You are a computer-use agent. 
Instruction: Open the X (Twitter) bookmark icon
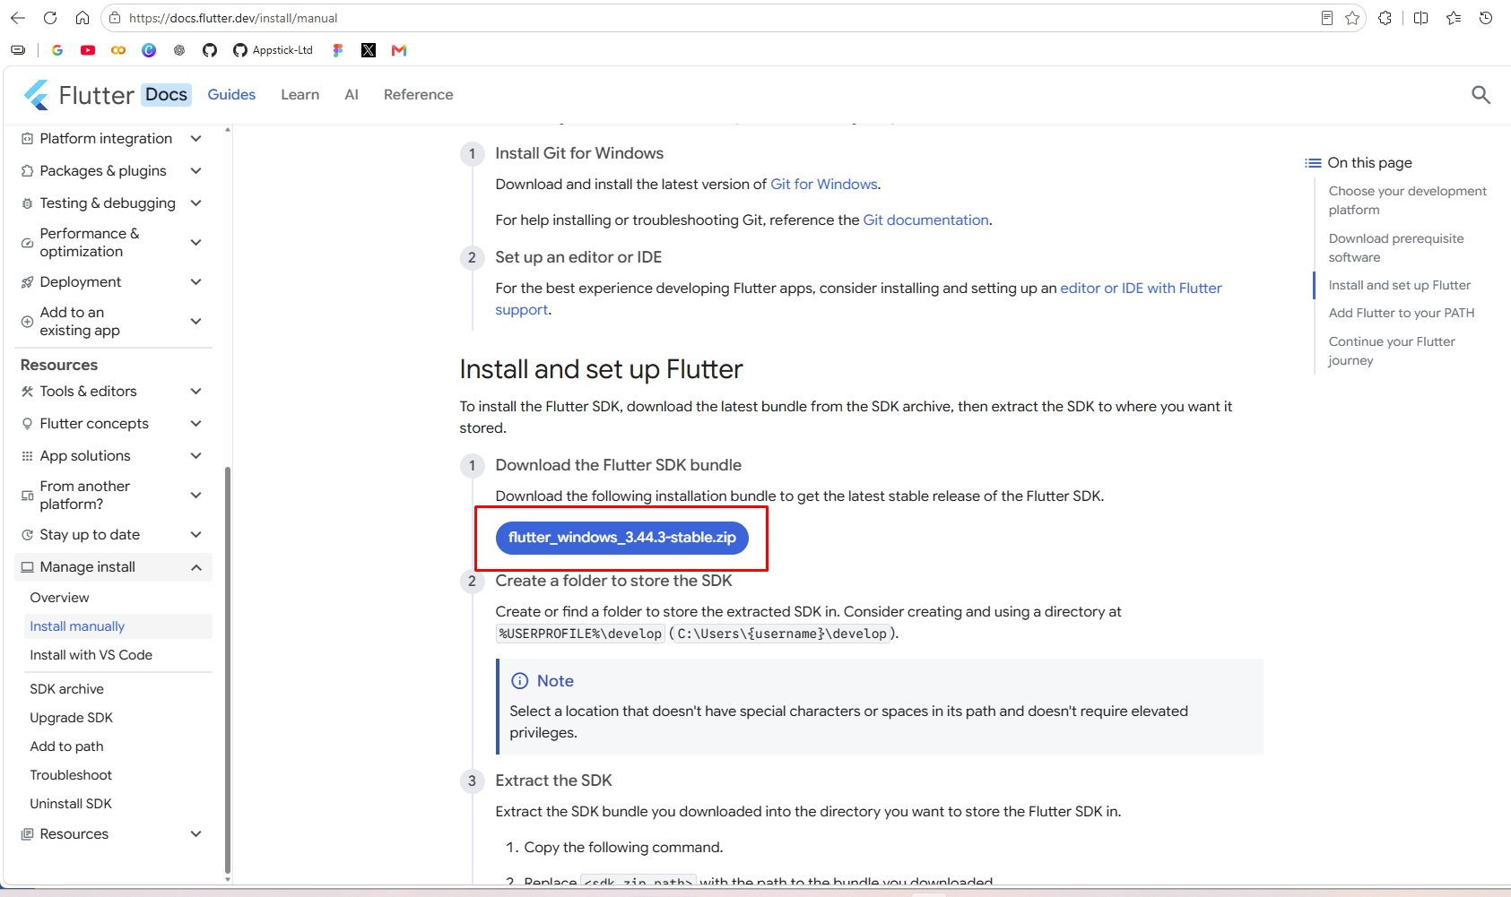coord(369,50)
